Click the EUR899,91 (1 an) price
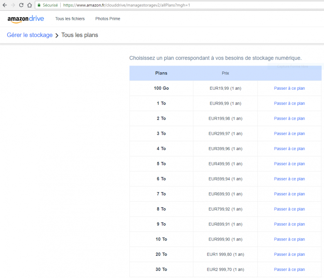Image resolution: width=324 pixels, height=278 pixels. click(x=226, y=225)
